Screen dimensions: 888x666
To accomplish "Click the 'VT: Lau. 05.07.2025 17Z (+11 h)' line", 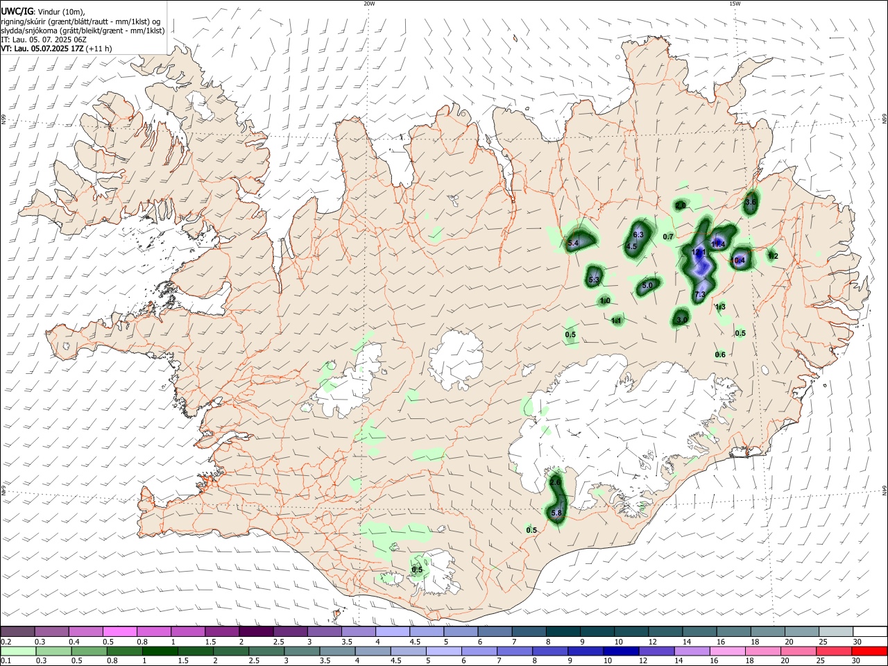I will (x=56, y=49).
